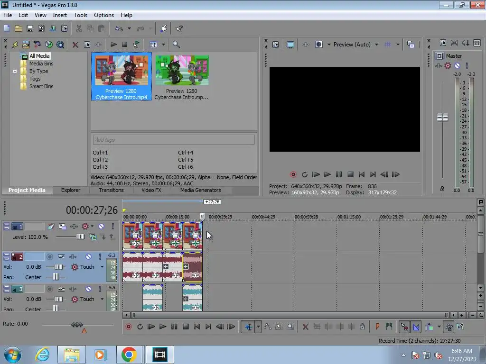Open the Insert menu
This screenshot has width=486, height=364.
[60, 15]
